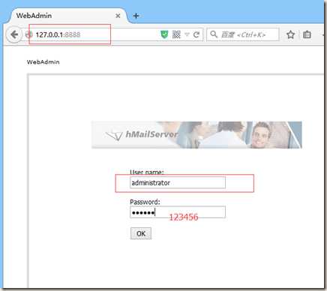Click the search magnifier icon
The width and height of the screenshot is (327, 291).
click(x=214, y=34)
